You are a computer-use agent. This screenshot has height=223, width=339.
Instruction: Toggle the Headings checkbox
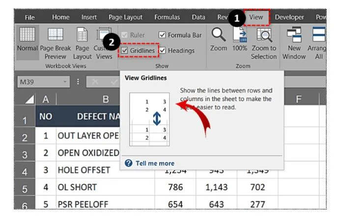(162, 51)
